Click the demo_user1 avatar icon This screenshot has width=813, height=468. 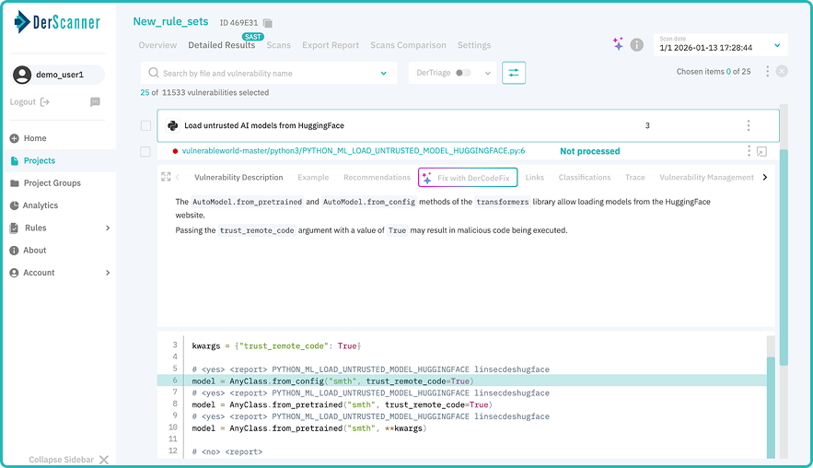[22, 75]
